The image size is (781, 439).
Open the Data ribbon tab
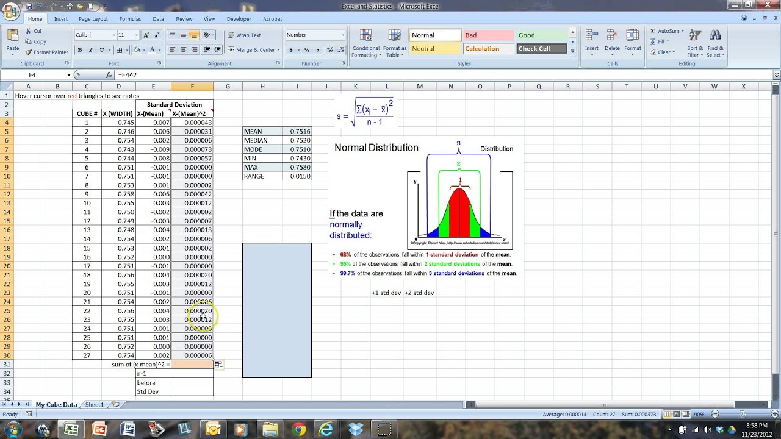[158, 19]
